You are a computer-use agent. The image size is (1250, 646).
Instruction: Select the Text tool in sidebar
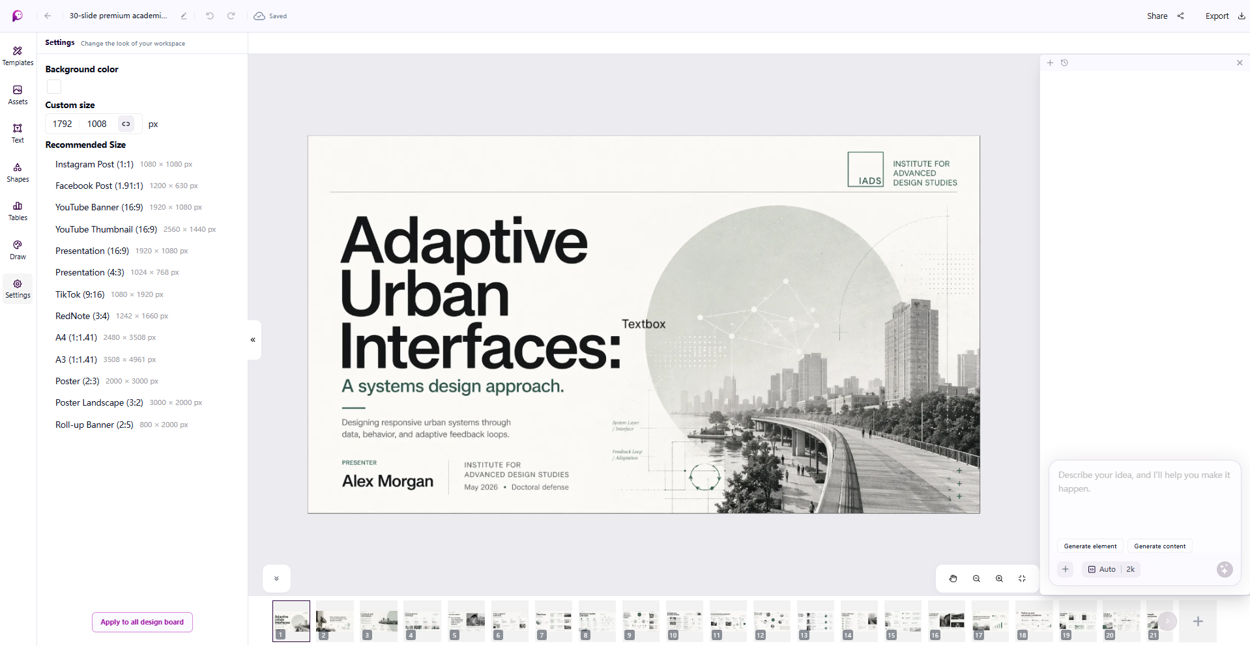pos(18,133)
